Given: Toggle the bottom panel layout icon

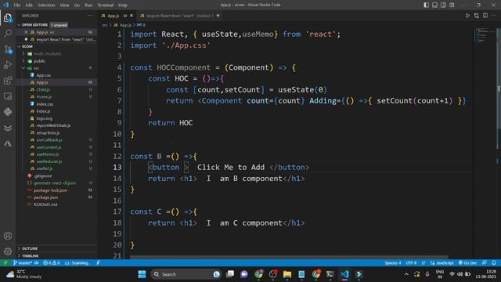Looking at the screenshot, I should click(x=435, y=5).
